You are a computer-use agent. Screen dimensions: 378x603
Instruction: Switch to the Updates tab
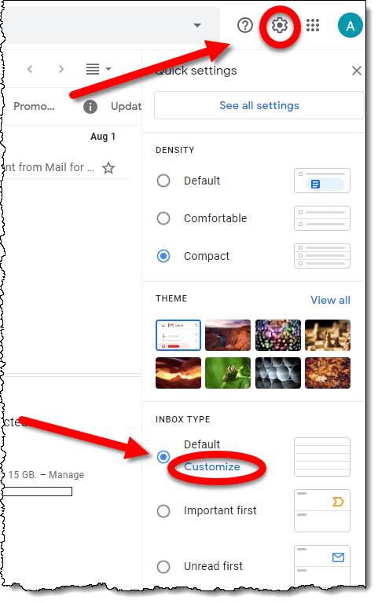(126, 107)
